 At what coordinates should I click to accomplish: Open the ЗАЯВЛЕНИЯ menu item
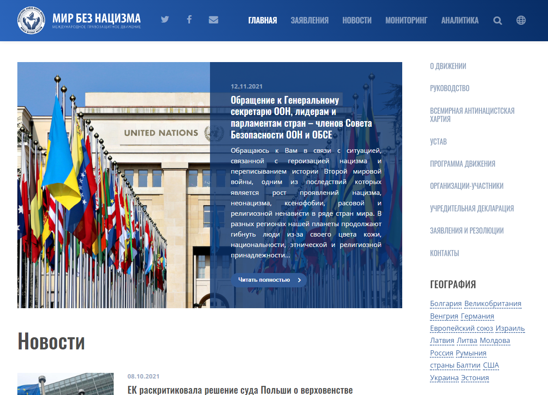[309, 20]
